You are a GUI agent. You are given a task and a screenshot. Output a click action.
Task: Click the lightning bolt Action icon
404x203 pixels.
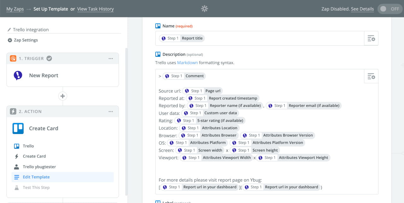(x=13, y=111)
